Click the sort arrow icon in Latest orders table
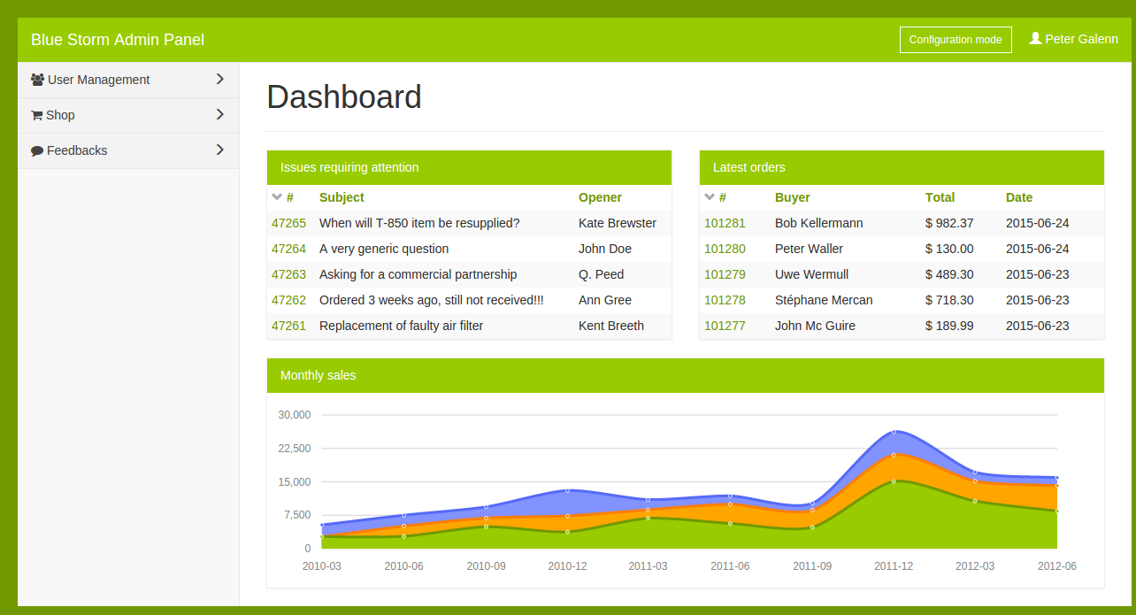 tap(710, 197)
